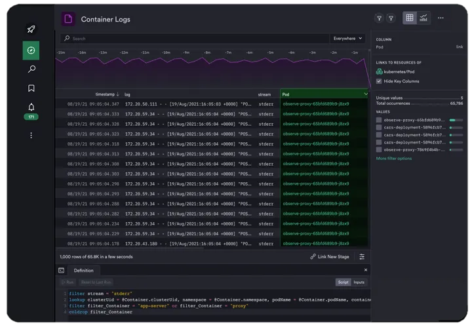
Task: Click Total occurrences value 65,786
Action: tap(456, 103)
